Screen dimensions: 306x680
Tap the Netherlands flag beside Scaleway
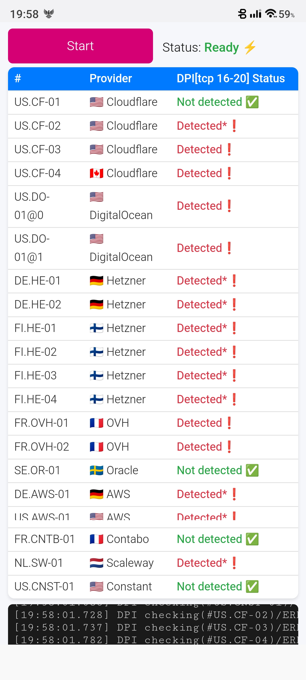click(96, 563)
